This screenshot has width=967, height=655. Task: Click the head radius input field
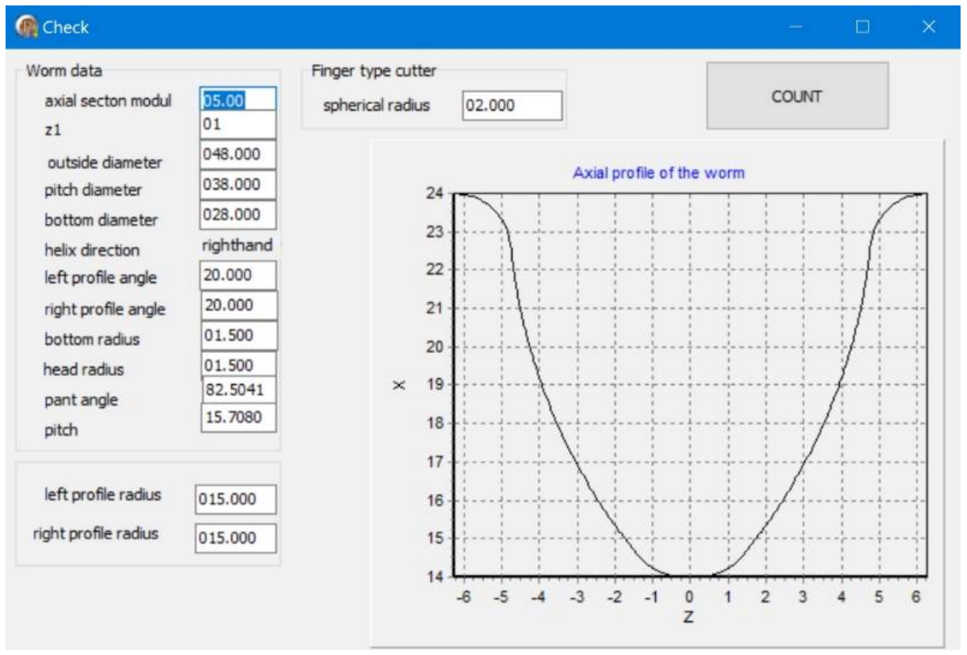(239, 364)
